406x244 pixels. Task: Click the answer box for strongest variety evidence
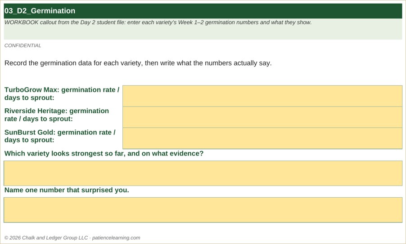point(203,173)
